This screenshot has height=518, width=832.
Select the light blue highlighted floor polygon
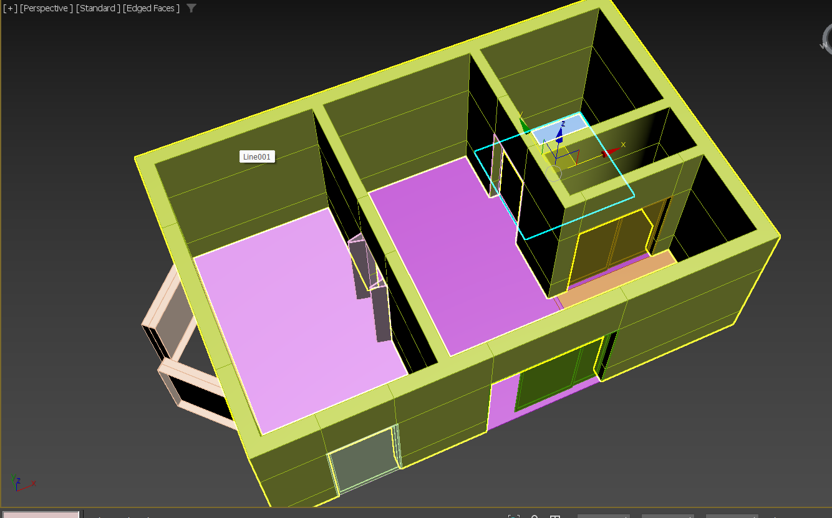pyautogui.click(x=559, y=128)
